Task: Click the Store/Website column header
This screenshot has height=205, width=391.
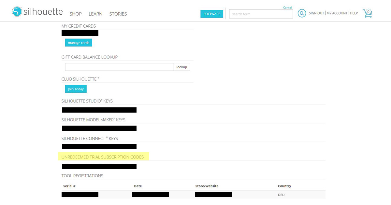Action: [x=207, y=186]
